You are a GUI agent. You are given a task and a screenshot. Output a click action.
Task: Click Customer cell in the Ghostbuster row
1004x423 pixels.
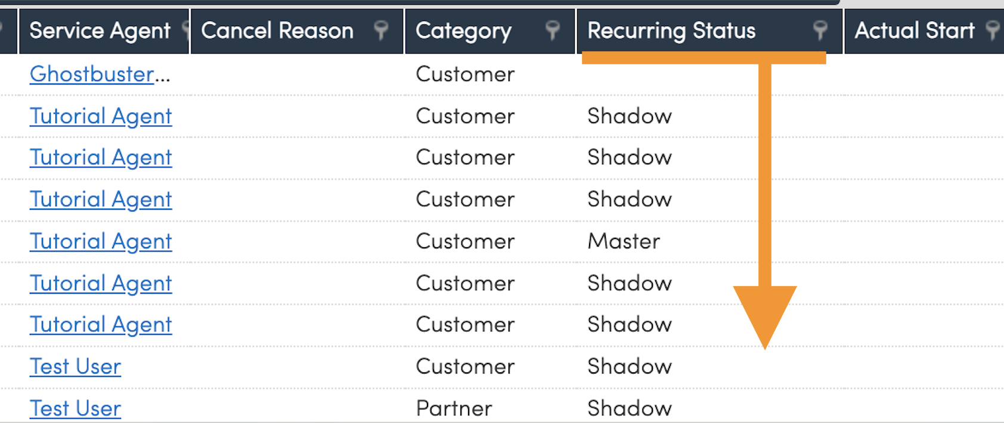click(465, 74)
